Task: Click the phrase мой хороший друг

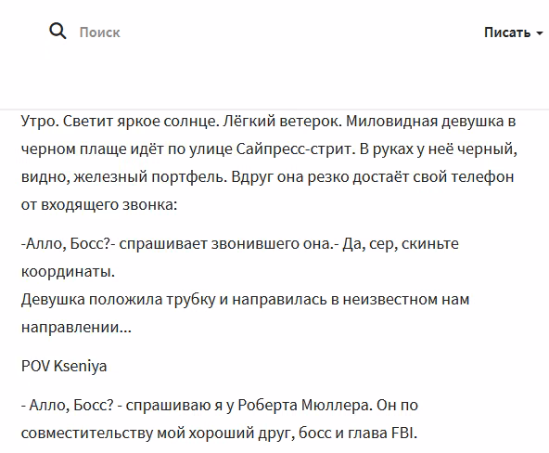Action: click(x=225, y=433)
